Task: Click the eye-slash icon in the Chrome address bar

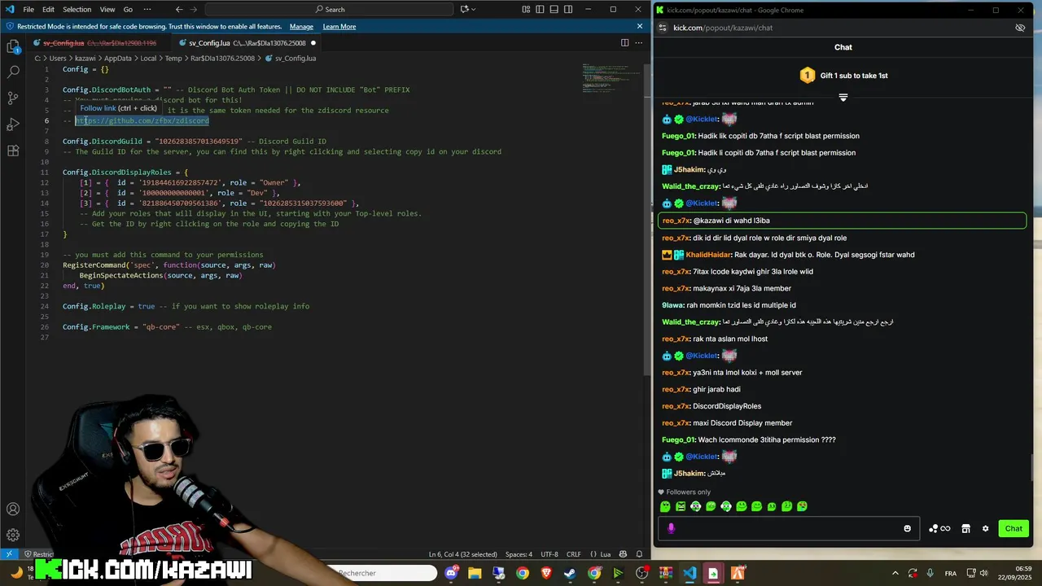Action: [1020, 28]
